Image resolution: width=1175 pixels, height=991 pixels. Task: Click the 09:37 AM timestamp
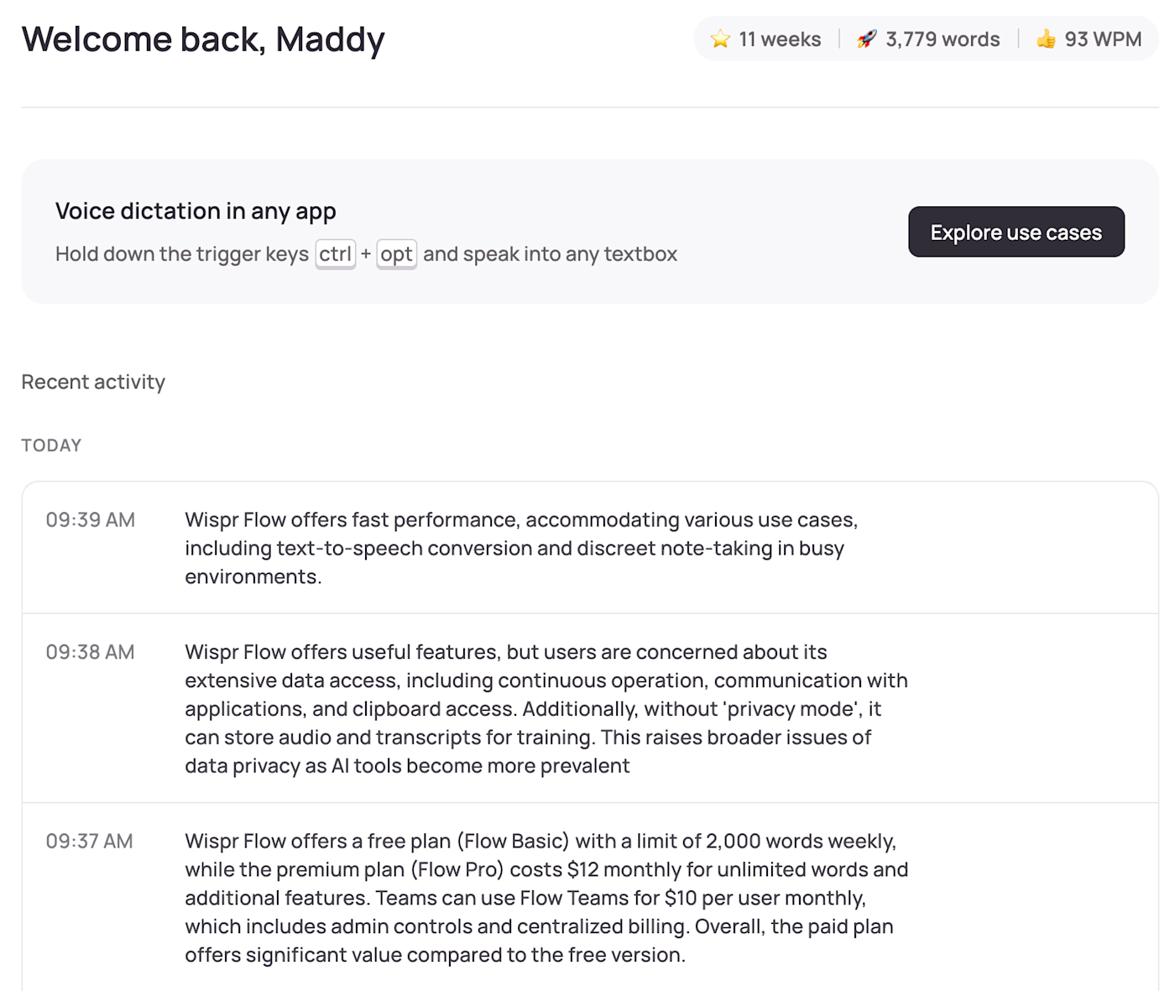[90, 841]
